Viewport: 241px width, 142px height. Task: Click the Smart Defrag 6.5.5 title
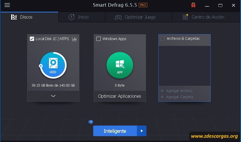click(115, 5)
